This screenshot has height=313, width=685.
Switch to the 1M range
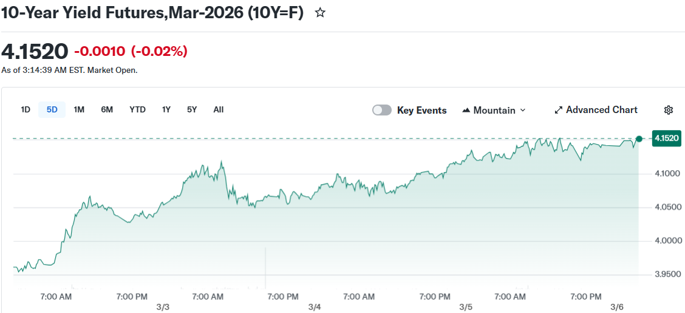(x=79, y=109)
